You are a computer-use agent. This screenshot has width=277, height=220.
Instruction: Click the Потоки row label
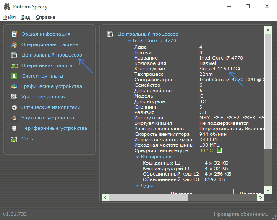pos(143,52)
